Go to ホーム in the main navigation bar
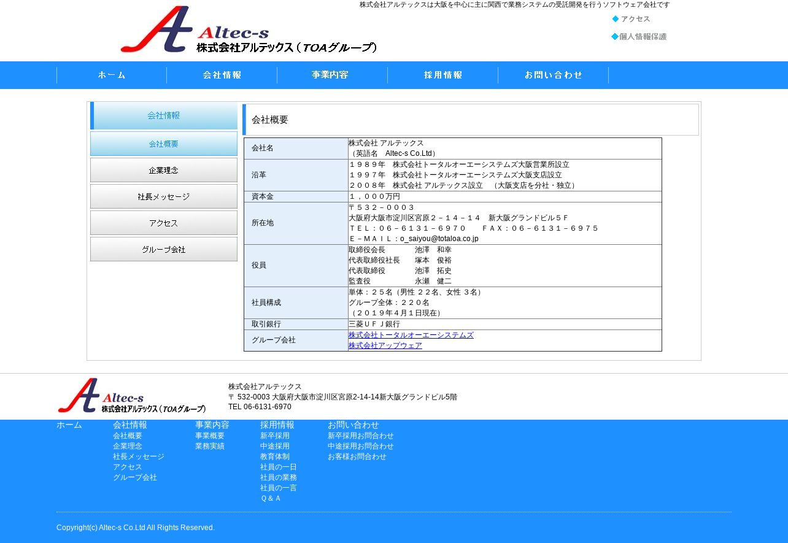Image resolution: width=788 pixels, height=543 pixels. click(112, 75)
